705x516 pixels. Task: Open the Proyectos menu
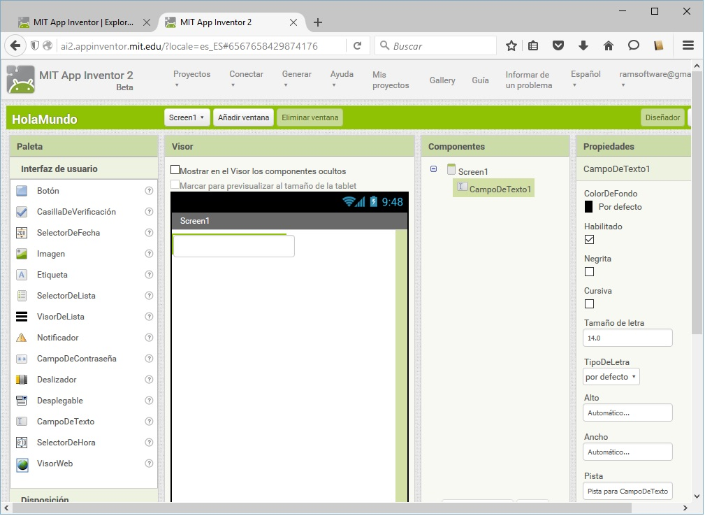[x=191, y=79]
